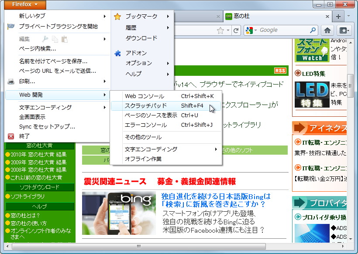Open the search engine dropdown beside Google logo
358x254 pixels.
pos(256,30)
